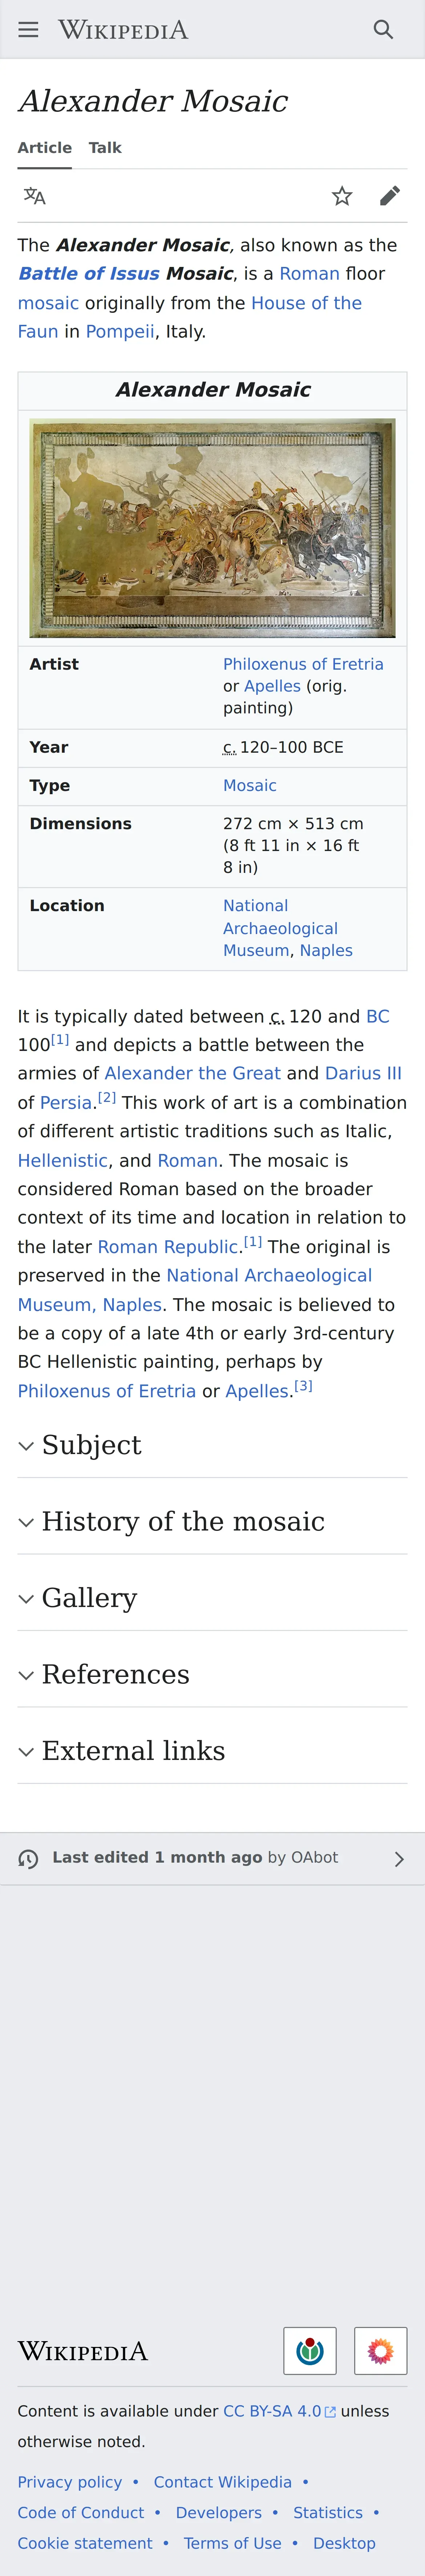Open the Alexander Mosaic infobox image
The image size is (425, 2576).
point(212,528)
